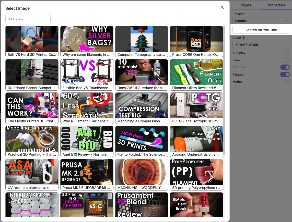Viewport: 292px width, 222px height.
Task: Open the Provider dropdown
Action: pos(261,21)
